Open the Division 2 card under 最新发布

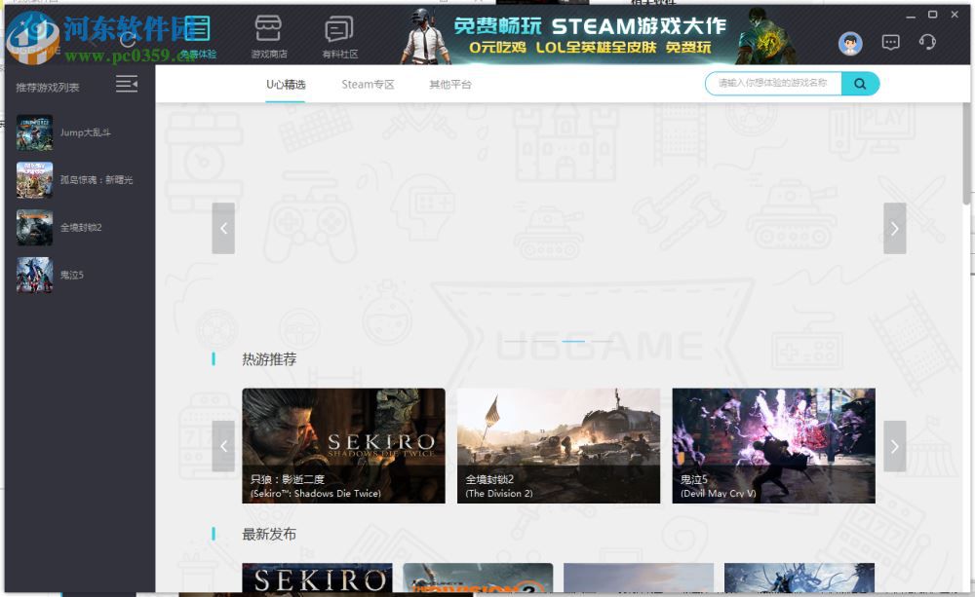(478, 578)
